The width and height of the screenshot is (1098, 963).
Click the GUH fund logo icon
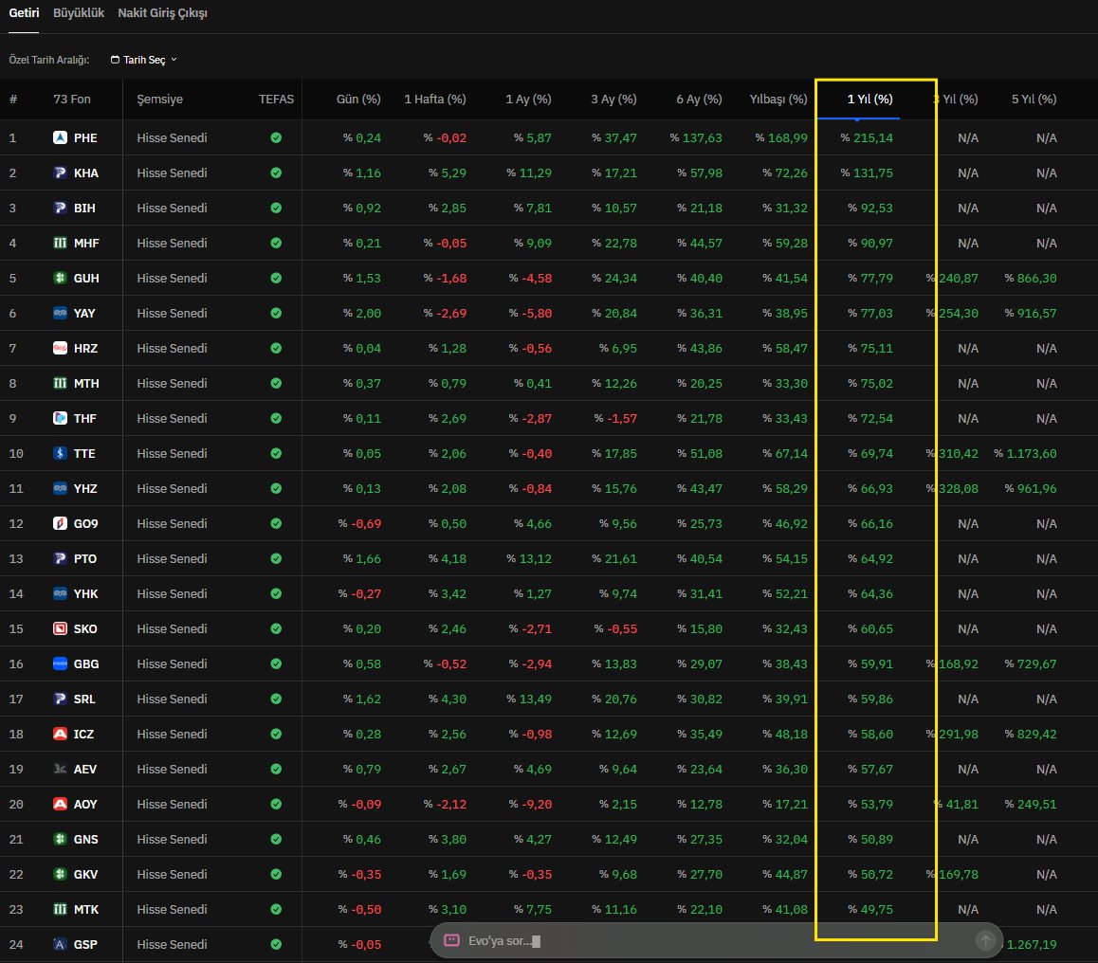click(61, 278)
